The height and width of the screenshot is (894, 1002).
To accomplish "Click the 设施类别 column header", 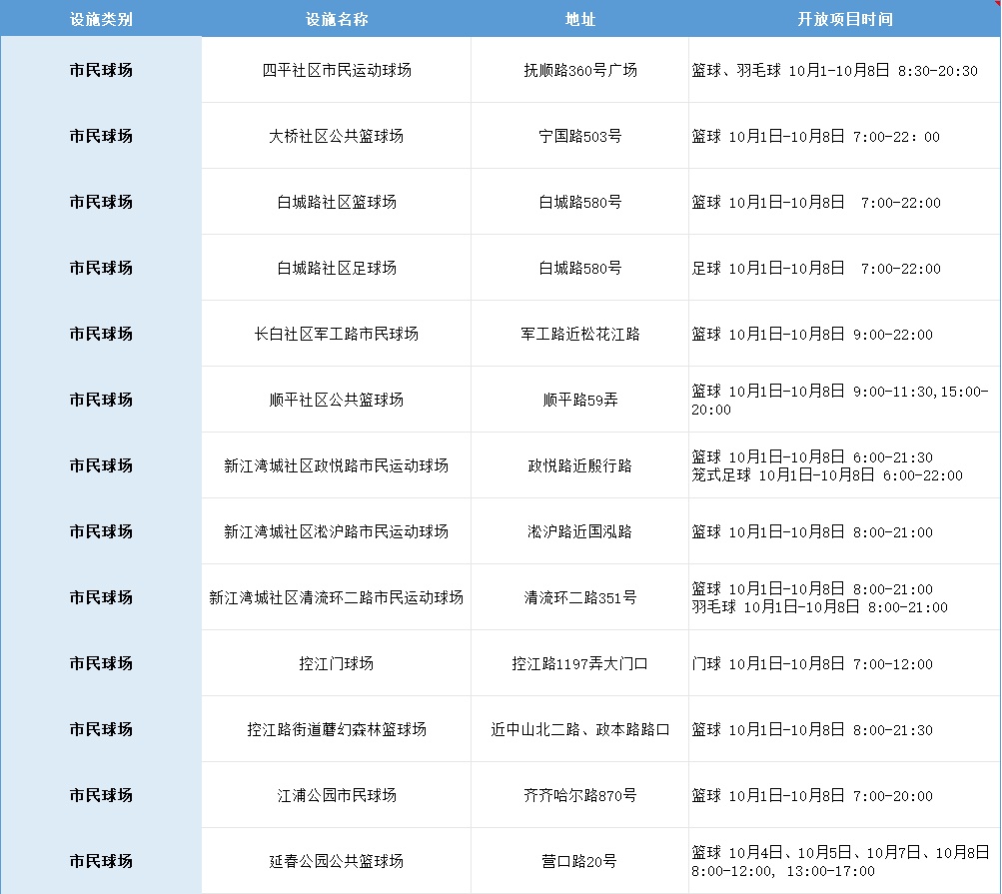I will click(x=101, y=19).
